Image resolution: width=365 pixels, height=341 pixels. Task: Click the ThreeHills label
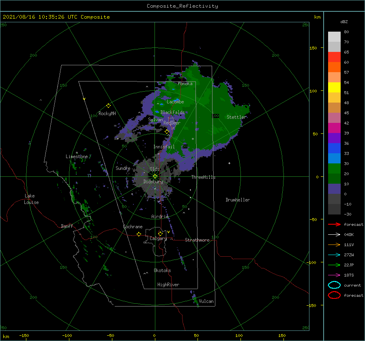pos(204,177)
